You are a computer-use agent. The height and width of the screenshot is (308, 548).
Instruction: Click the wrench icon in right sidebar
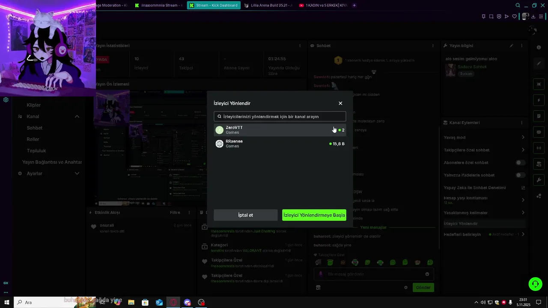[x=539, y=180]
